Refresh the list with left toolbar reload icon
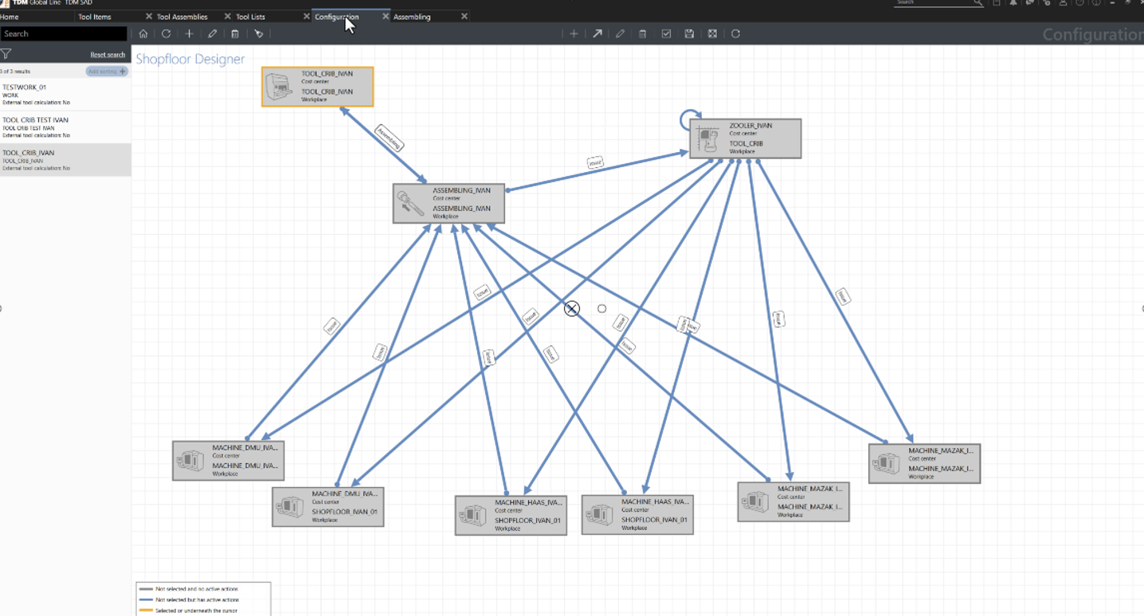1144x616 pixels. click(166, 33)
